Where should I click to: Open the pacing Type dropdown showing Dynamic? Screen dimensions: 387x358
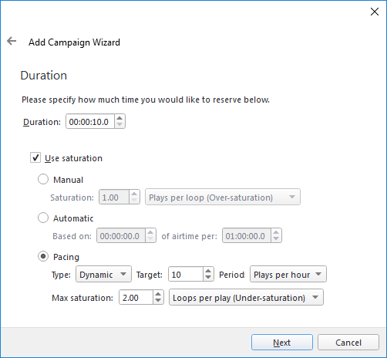[103, 275]
